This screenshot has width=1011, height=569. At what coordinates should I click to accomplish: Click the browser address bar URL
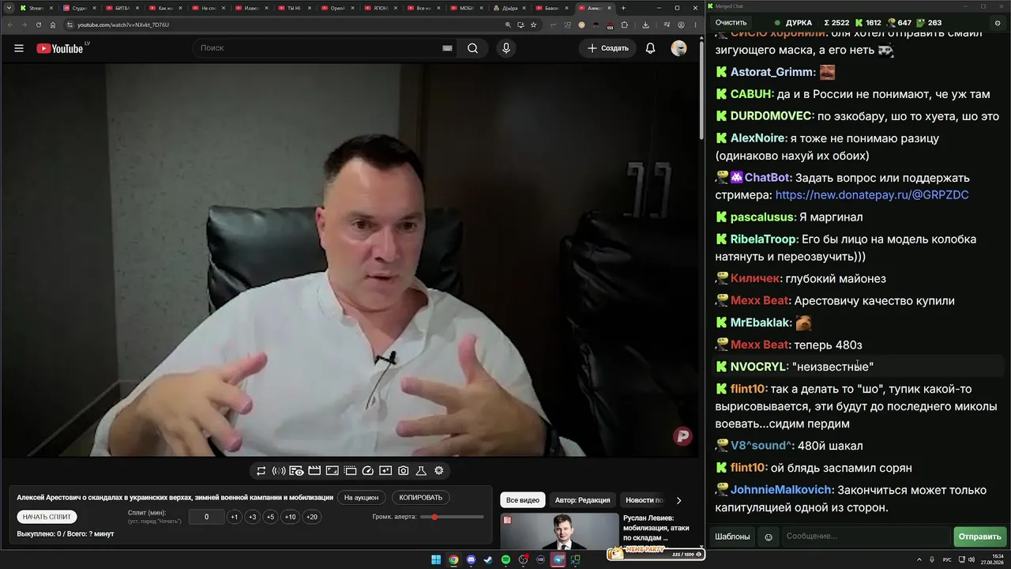pos(123,24)
